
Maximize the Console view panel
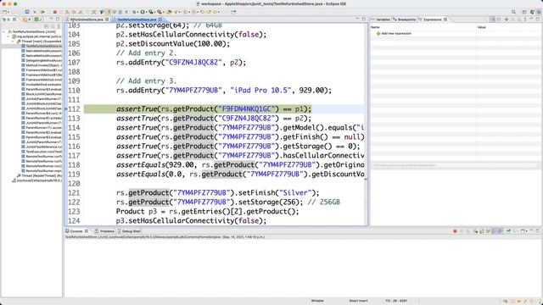(x=537, y=230)
